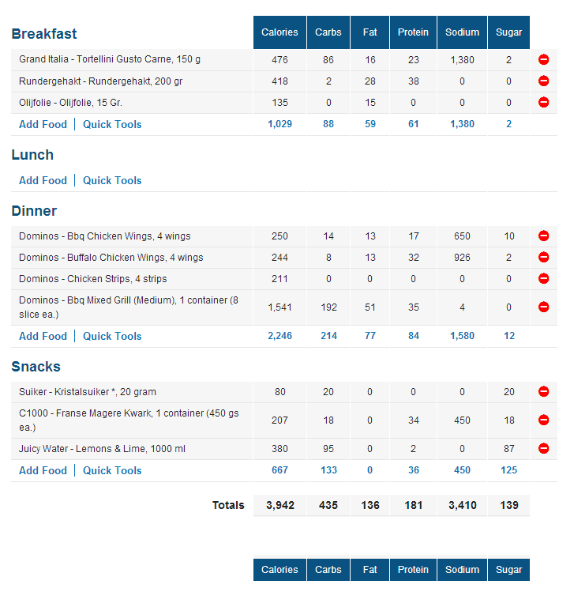Open the Grand Italia Tortellini food entry
Image resolution: width=574 pixels, height=607 pixels.
[x=110, y=59]
